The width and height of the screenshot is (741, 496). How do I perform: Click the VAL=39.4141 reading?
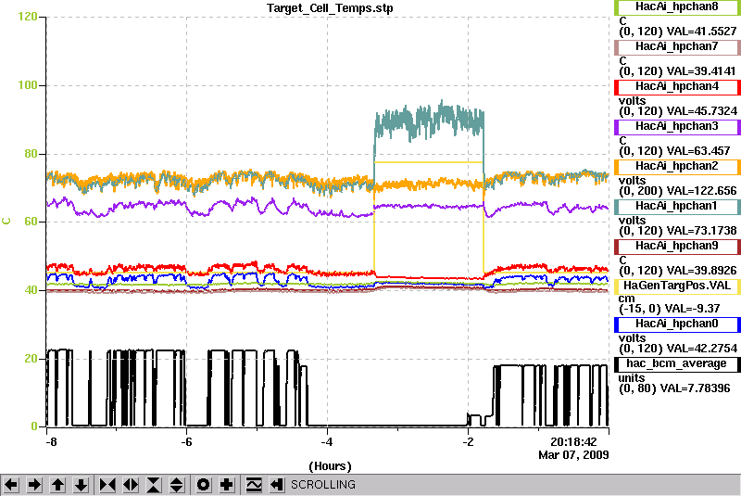[x=701, y=71]
